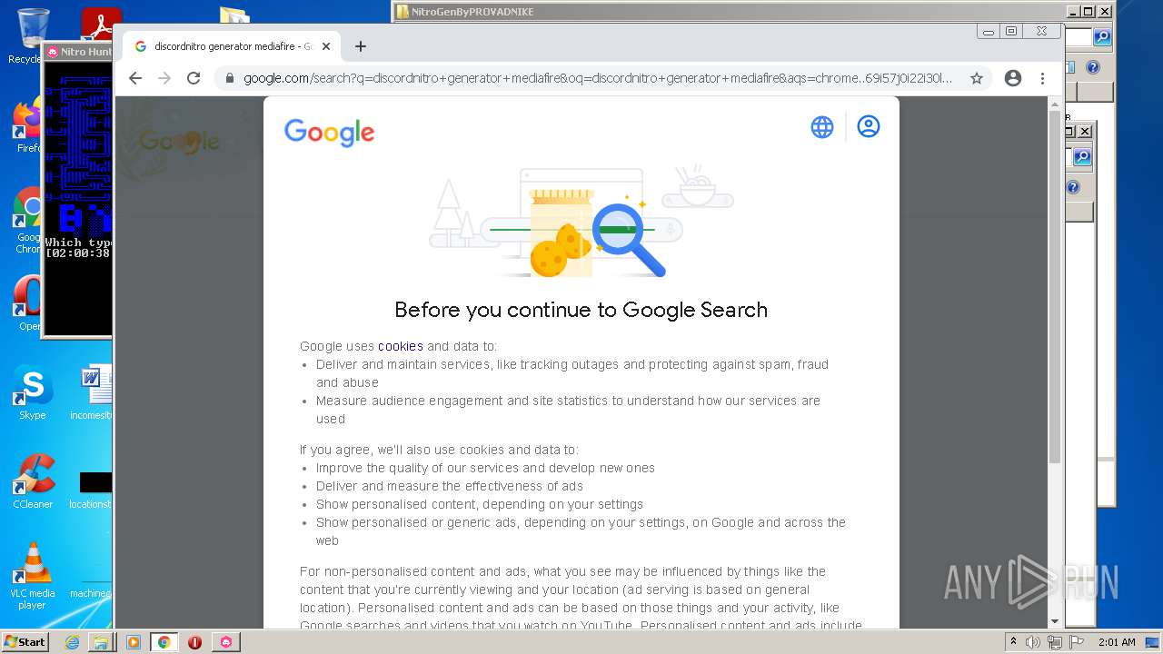Image resolution: width=1163 pixels, height=654 pixels.
Task: Click the volume speaker tray icon
Action: pyautogui.click(x=1033, y=642)
